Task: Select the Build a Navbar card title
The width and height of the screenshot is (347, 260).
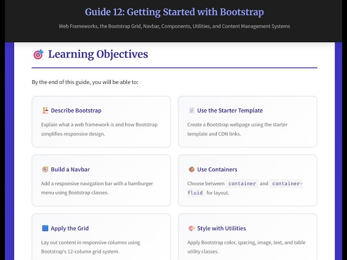Action: coord(70,170)
